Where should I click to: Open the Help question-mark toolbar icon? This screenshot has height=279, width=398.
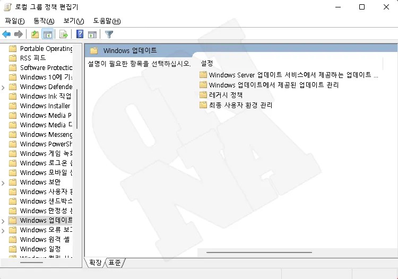click(x=80, y=34)
